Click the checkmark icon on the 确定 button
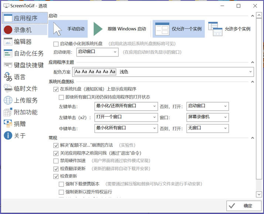The width and height of the screenshot is (264, 214). 232,206
